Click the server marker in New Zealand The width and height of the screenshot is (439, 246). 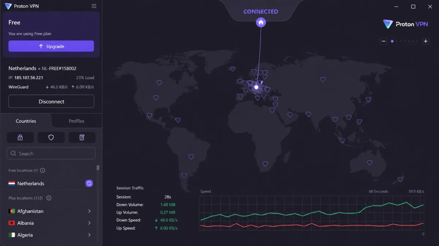[400, 180]
